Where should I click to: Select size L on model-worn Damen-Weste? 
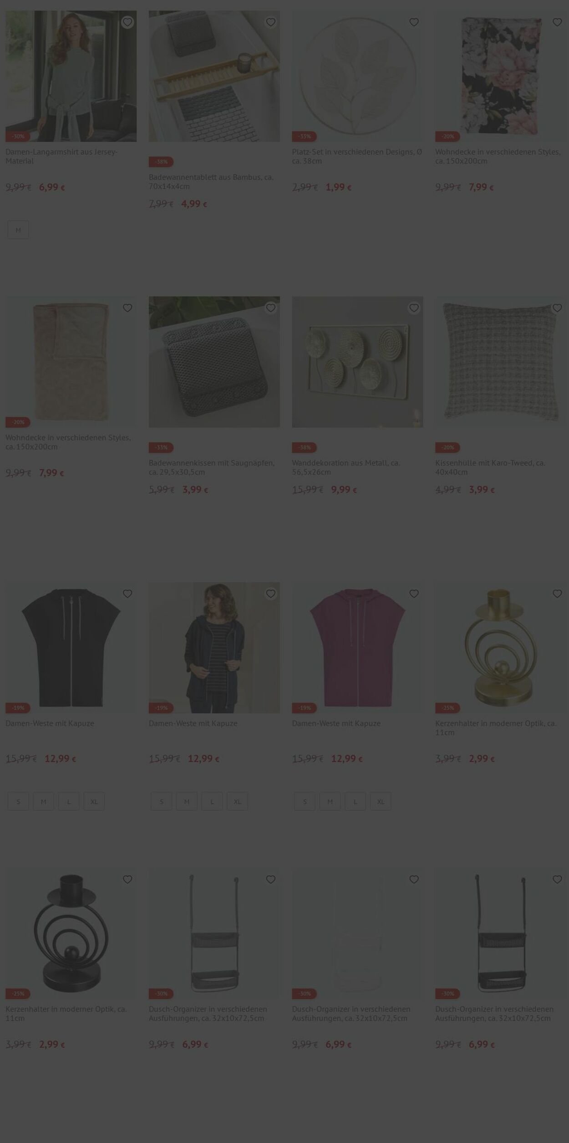point(212,801)
